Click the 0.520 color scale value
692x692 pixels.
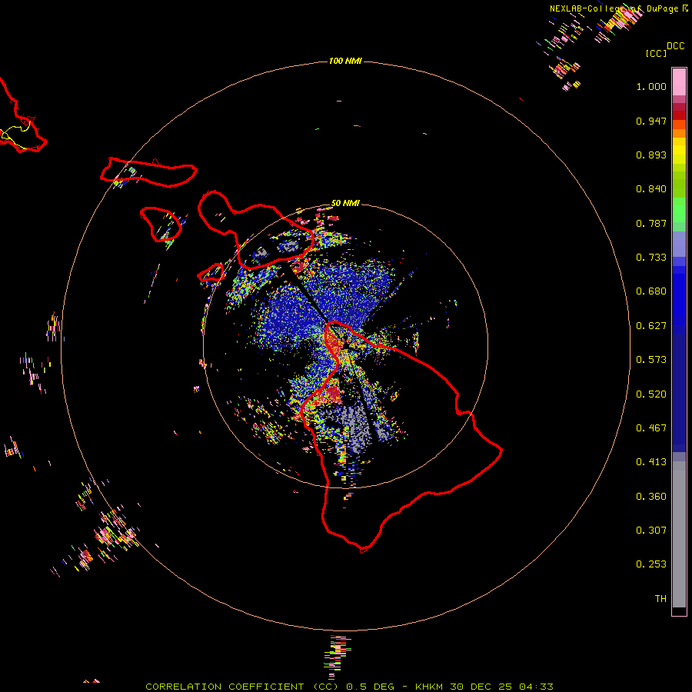651,394
